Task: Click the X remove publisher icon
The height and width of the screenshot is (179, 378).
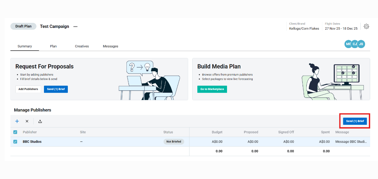Action: (27, 121)
